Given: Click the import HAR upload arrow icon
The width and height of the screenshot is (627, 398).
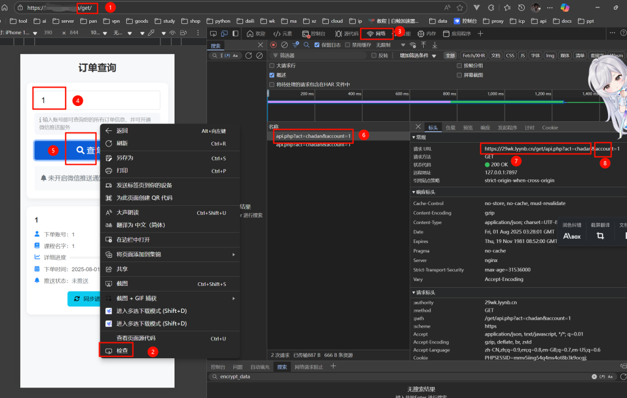Looking at the screenshot, I should [x=423, y=45].
